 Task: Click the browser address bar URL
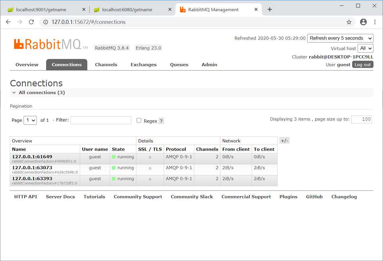click(88, 22)
